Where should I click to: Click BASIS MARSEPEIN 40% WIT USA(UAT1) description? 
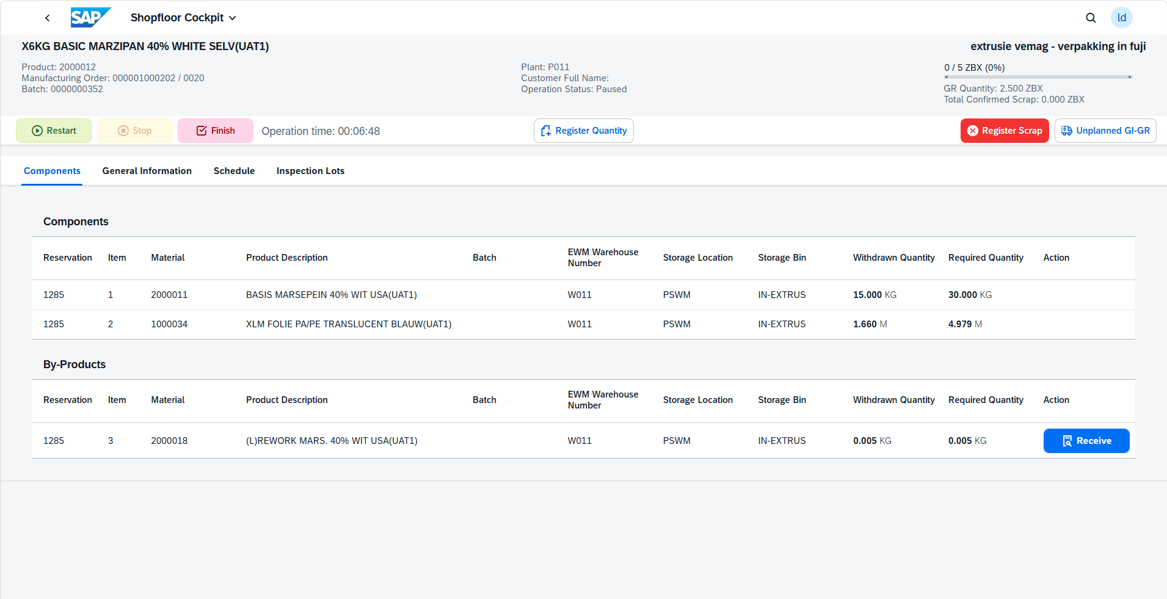coord(332,295)
